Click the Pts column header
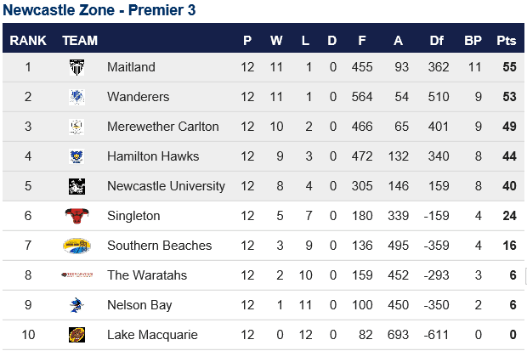This screenshot has height=351, width=527. point(506,41)
